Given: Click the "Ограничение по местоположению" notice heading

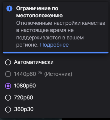Looking at the screenshot, I should point(39,12).
